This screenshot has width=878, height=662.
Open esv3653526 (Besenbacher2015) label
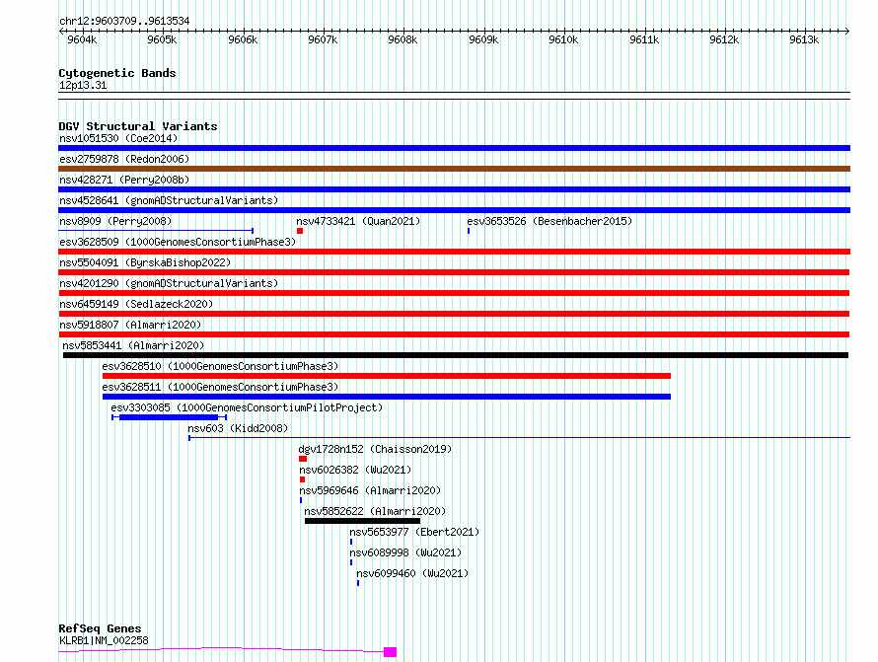click(x=549, y=221)
